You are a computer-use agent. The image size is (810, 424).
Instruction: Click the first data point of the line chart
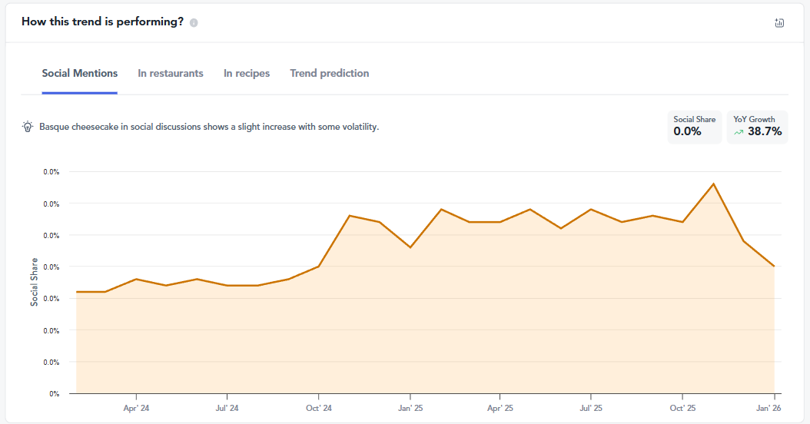(x=76, y=292)
